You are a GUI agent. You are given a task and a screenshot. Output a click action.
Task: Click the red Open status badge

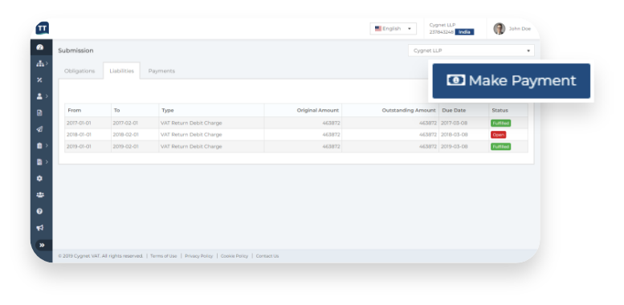point(498,135)
